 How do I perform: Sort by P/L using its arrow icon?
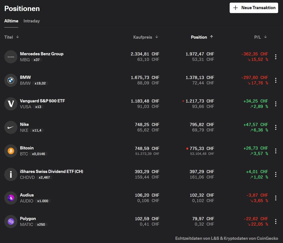point(266,37)
